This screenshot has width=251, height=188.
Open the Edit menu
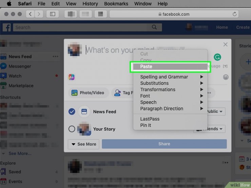[x=55, y=3]
